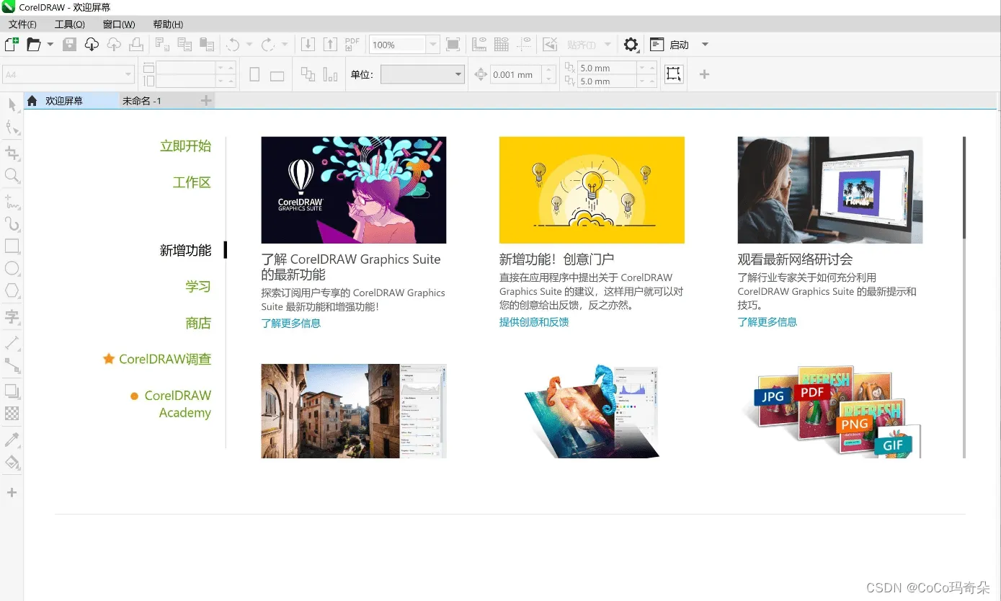
Task: Expand the 启动 launcher dropdown arrow
Action: pyautogui.click(x=705, y=45)
